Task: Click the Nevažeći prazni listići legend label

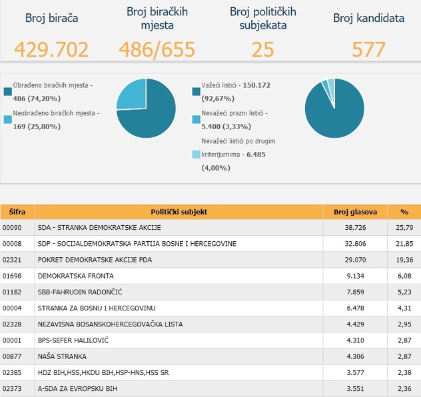Action: pos(234,119)
